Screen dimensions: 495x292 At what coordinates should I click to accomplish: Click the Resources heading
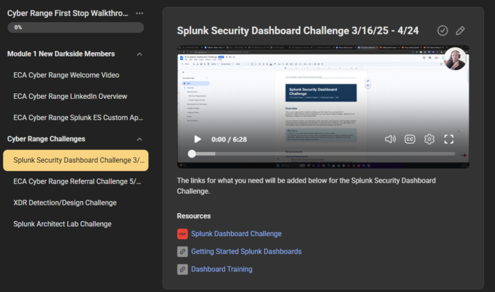pos(193,216)
